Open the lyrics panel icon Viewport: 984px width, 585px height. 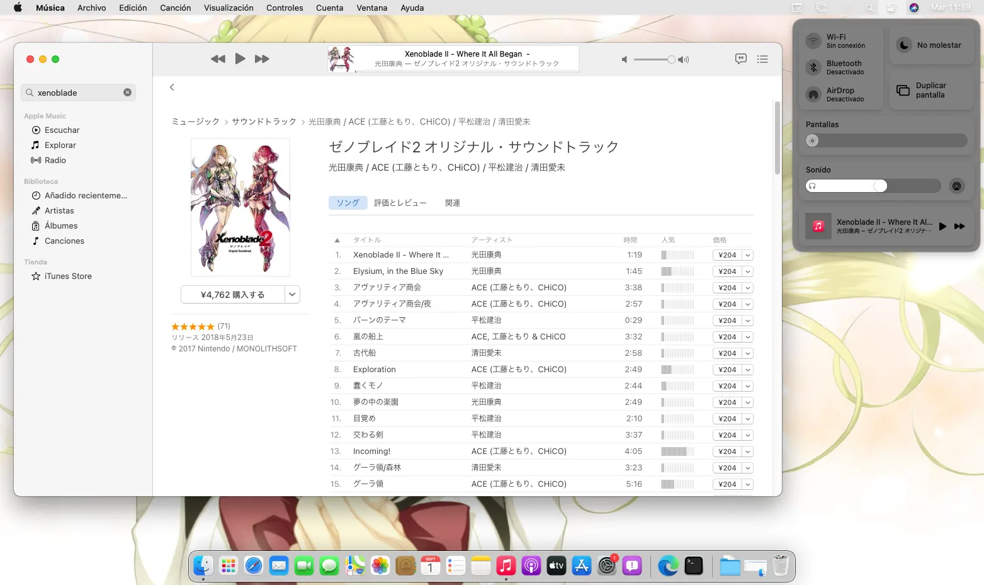(741, 59)
